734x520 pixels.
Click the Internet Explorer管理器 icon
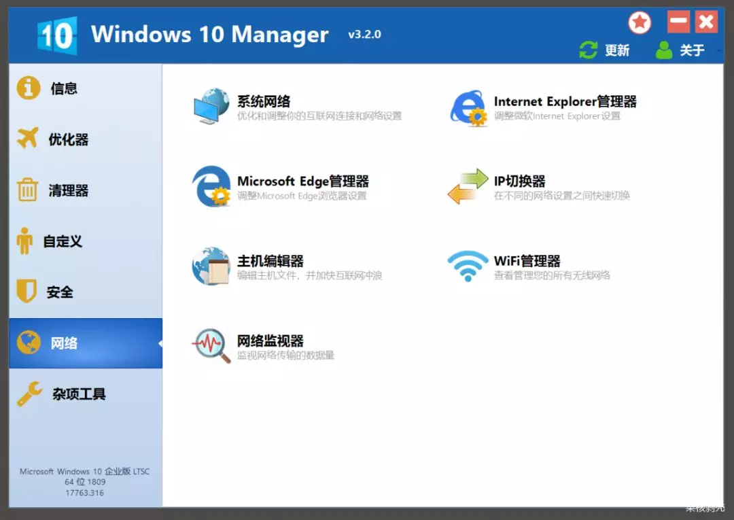(468, 108)
